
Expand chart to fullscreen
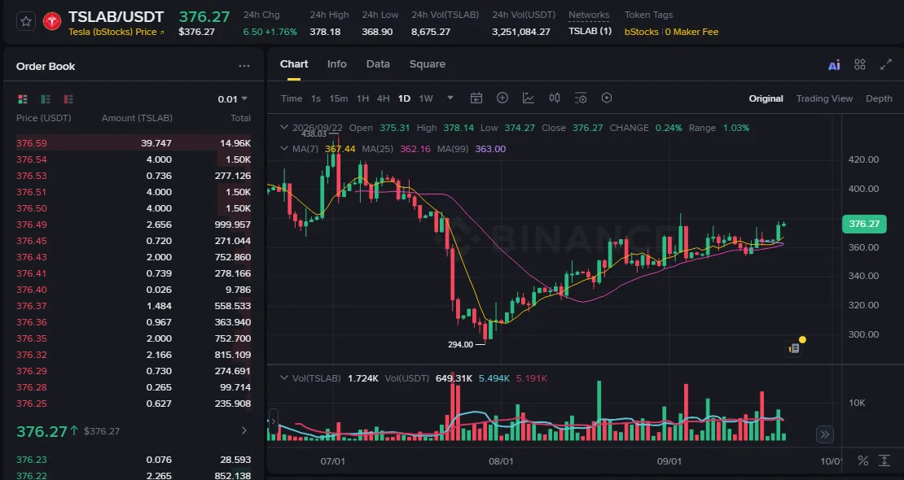click(x=886, y=64)
